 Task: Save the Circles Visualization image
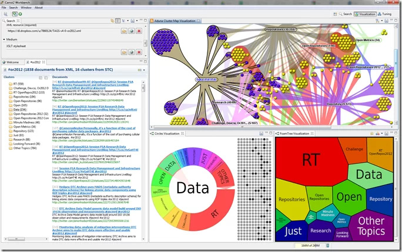261,133
